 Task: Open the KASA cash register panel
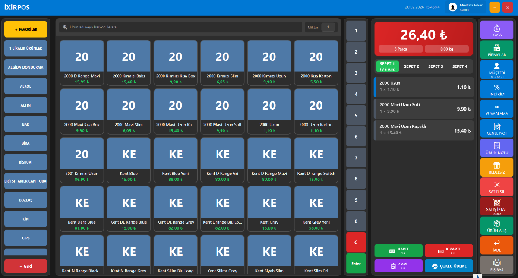click(496, 30)
